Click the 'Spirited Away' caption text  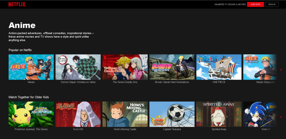[x=219, y=129]
